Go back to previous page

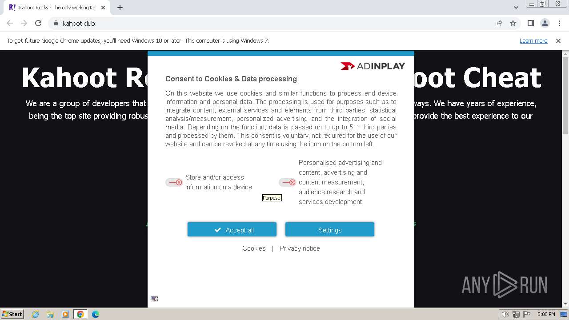coord(10,23)
